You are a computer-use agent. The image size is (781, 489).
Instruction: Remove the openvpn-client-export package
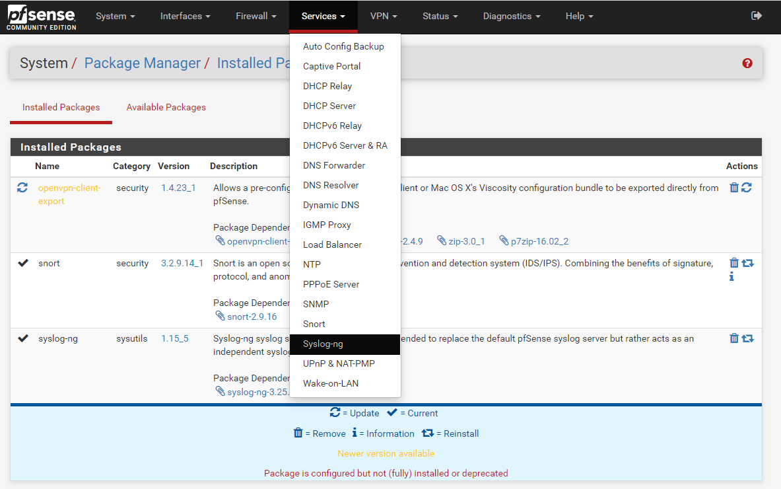point(733,187)
